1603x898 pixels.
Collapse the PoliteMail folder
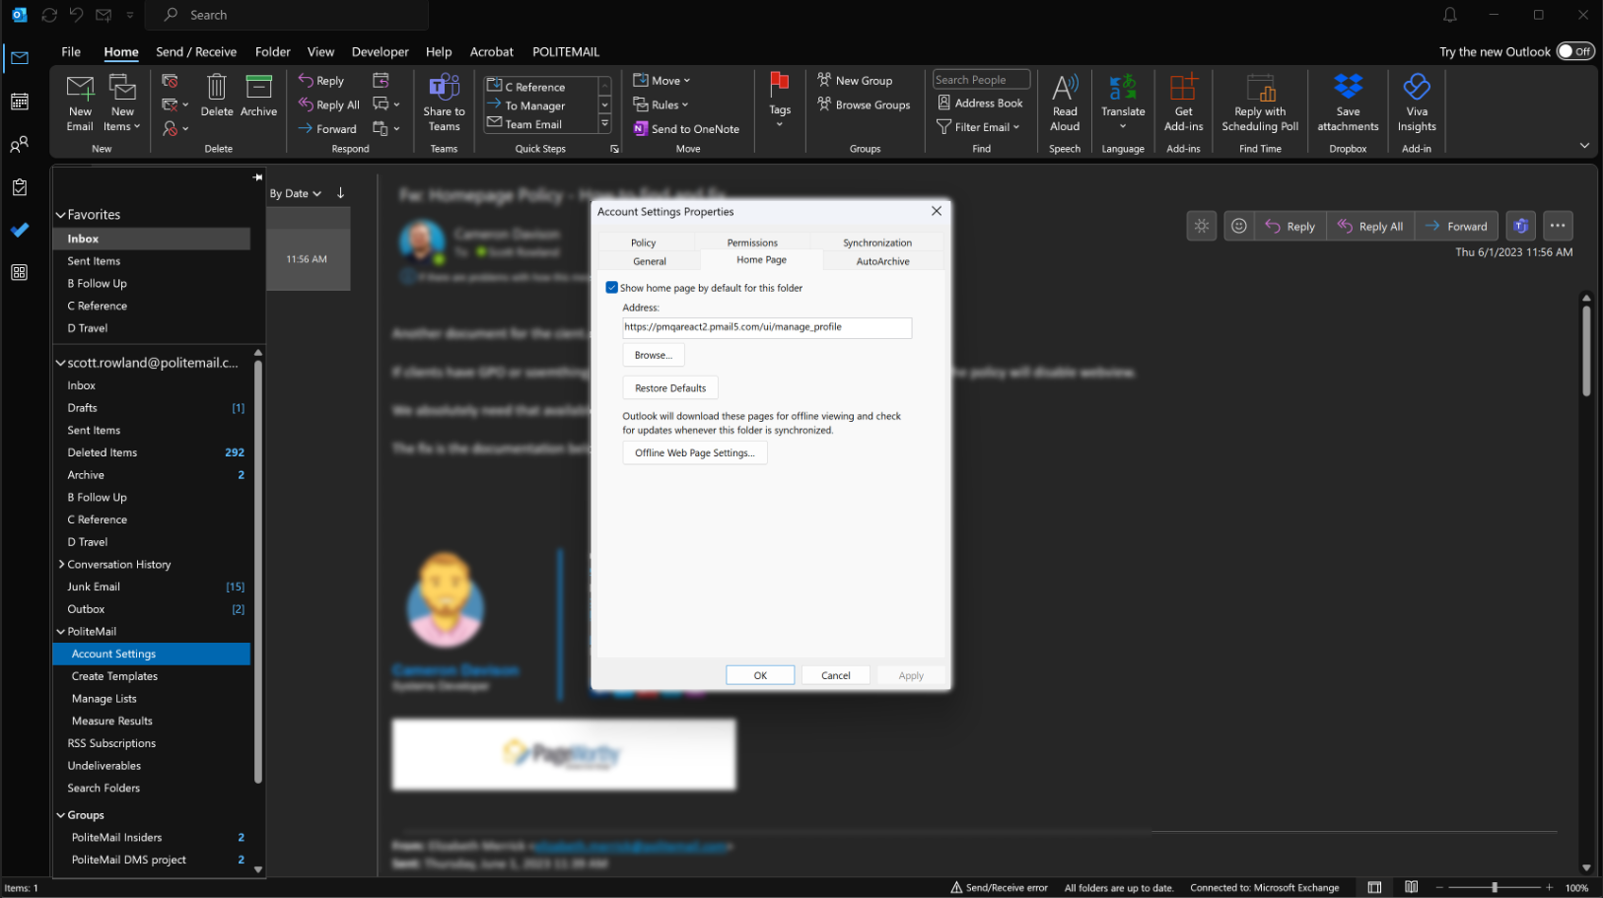click(x=61, y=632)
